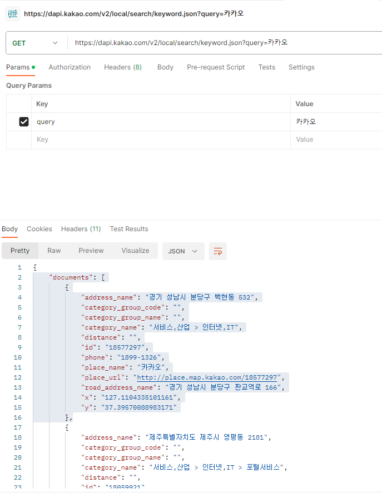Select the Raw view button
This screenshot has width=382, height=493.
54,251
